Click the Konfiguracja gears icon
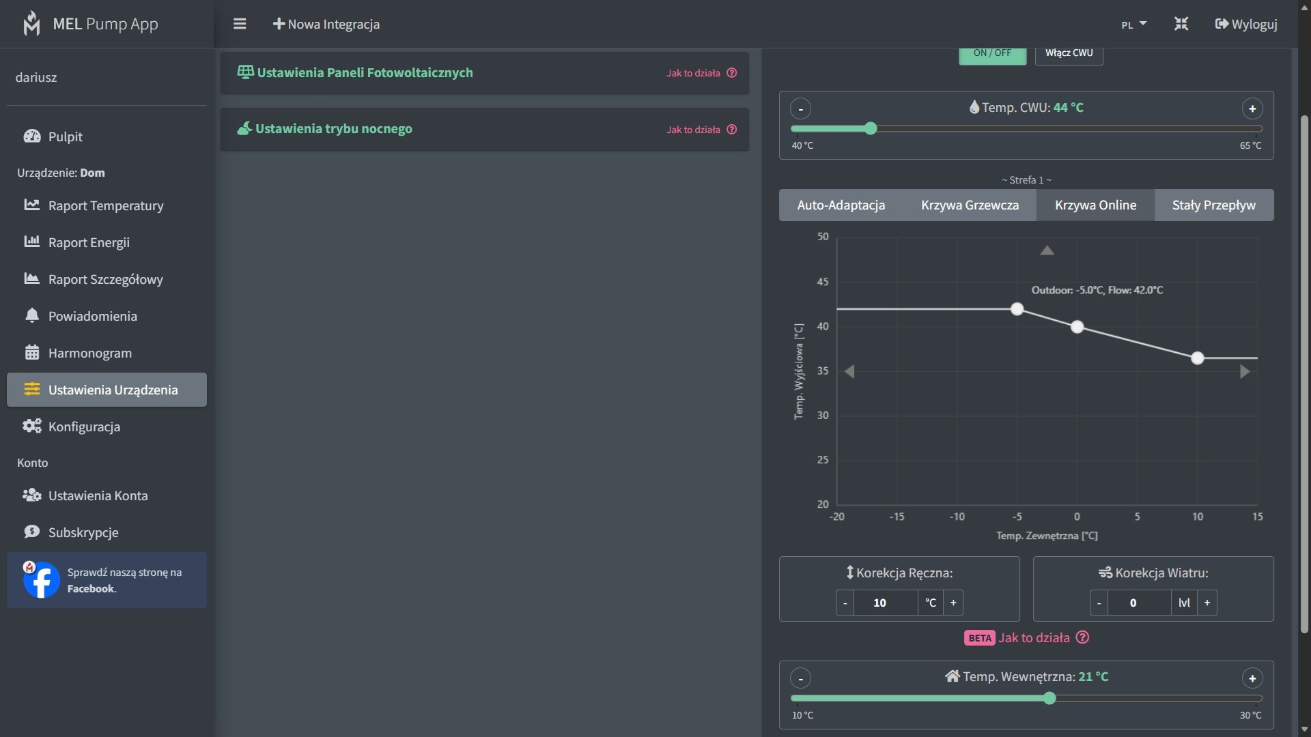The image size is (1311, 737). point(32,427)
